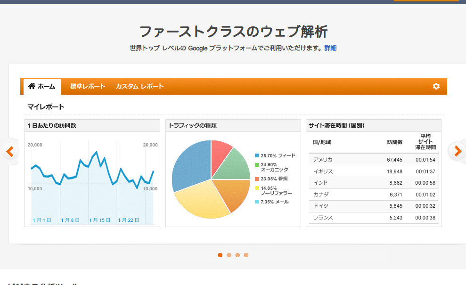Click the orange button at top right
Viewport: 466px width, 285px height.
pyautogui.click(x=426, y=0)
